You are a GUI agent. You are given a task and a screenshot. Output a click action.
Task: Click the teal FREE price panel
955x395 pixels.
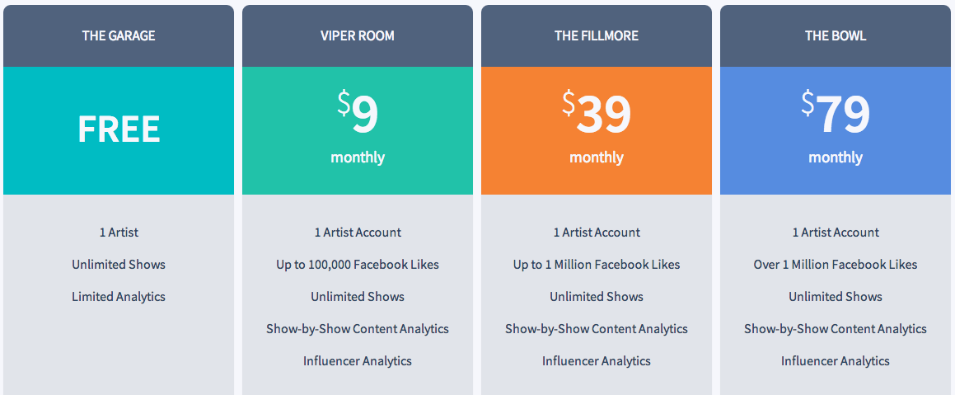[118, 130]
